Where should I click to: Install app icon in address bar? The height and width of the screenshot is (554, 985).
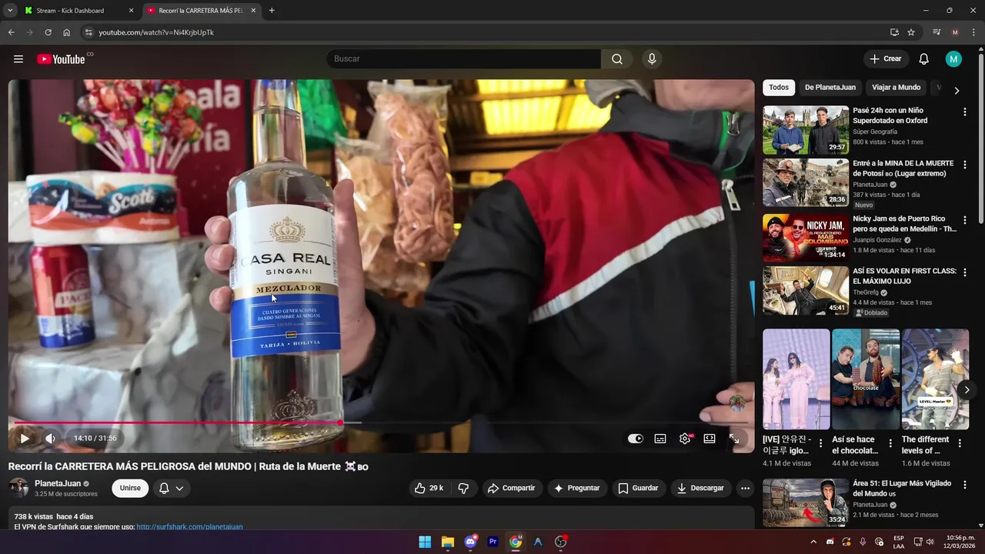click(x=894, y=32)
